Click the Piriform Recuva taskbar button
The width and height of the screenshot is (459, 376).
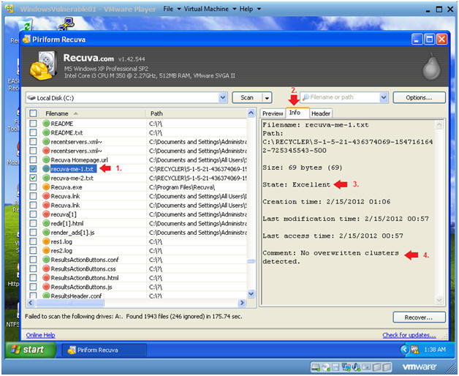click(x=104, y=350)
